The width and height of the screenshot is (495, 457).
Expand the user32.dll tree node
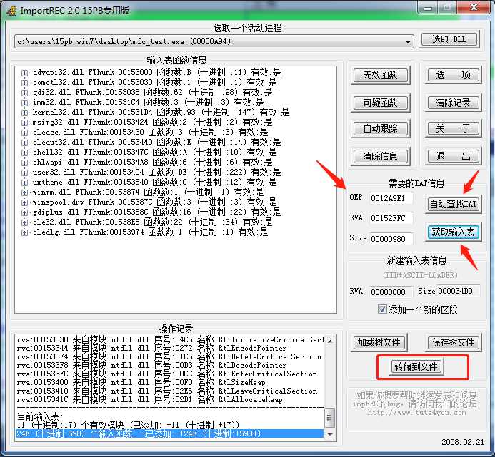point(24,173)
